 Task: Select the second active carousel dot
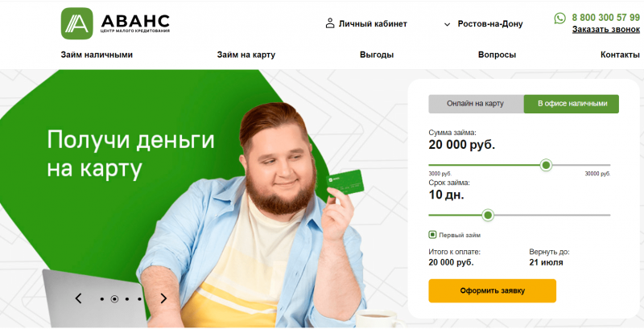pos(114,299)
